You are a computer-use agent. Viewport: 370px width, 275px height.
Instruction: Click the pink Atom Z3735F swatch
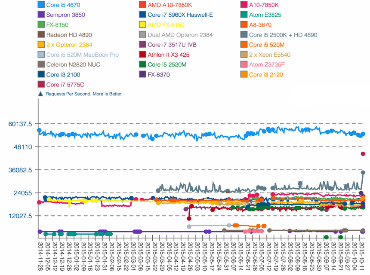[x=244, y=64]
